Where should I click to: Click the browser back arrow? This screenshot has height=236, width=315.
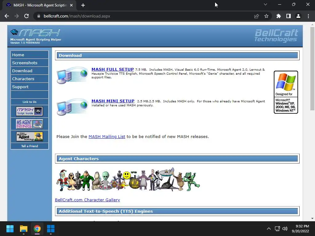7,16
